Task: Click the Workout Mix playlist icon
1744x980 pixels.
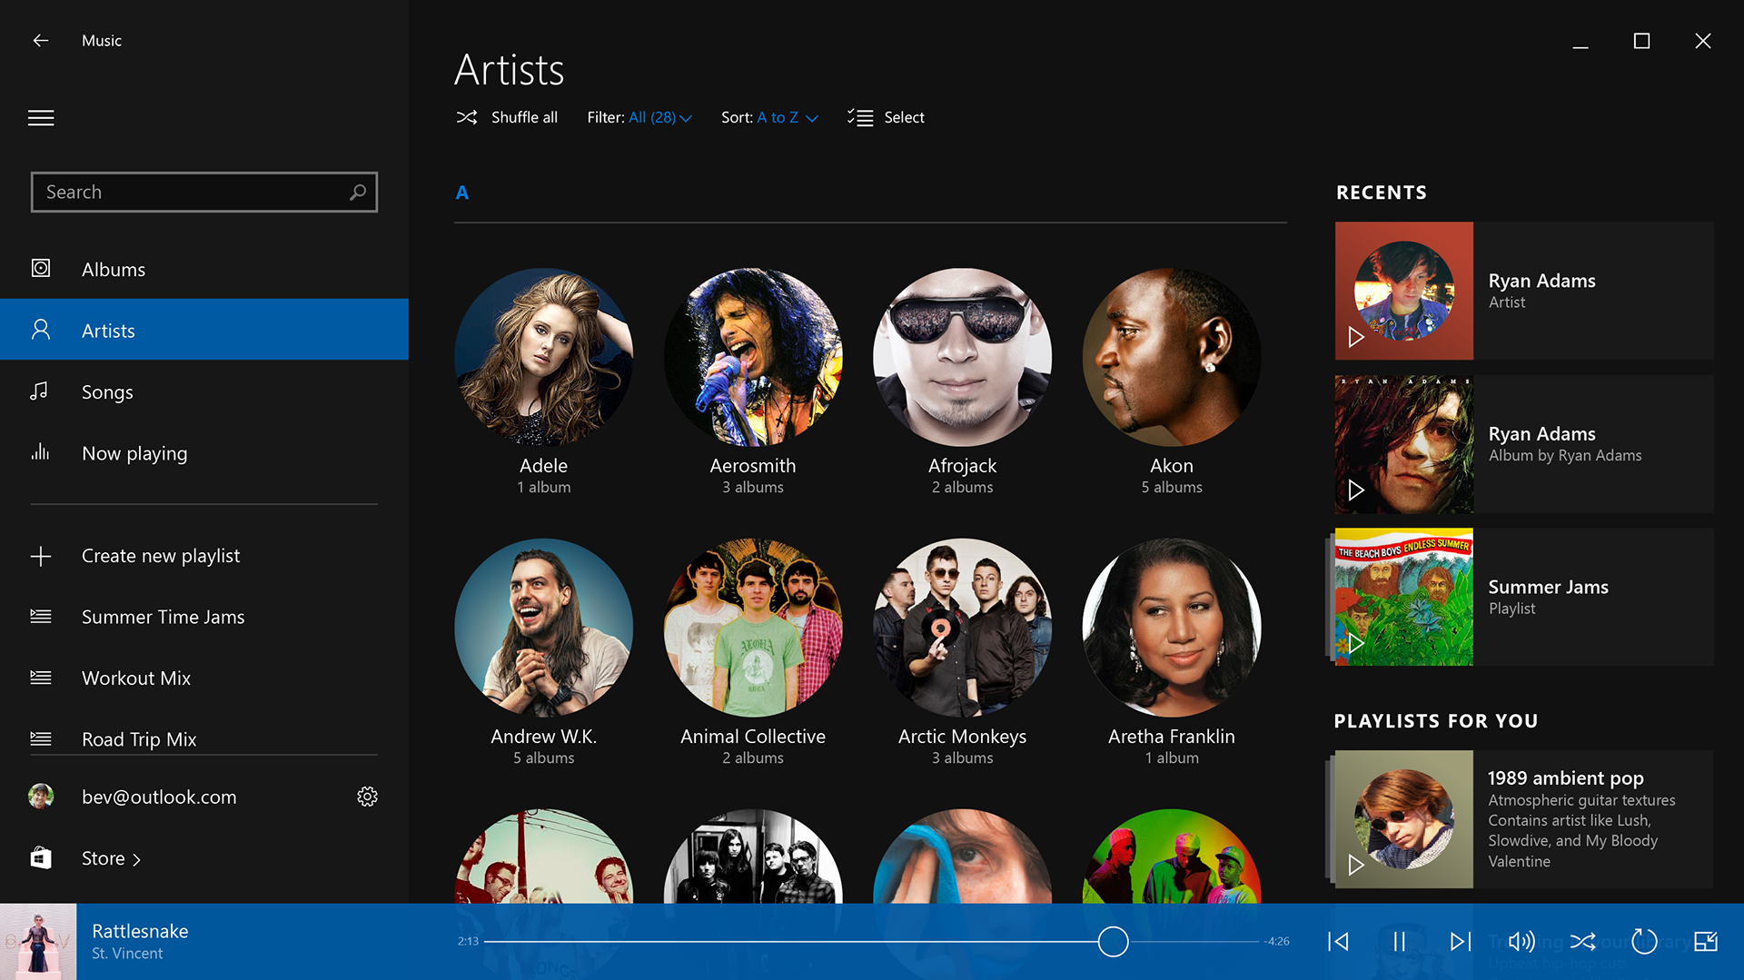Action: (41, 678)
